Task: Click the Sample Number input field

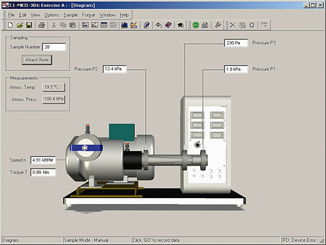Action: (x=54, y=47)
